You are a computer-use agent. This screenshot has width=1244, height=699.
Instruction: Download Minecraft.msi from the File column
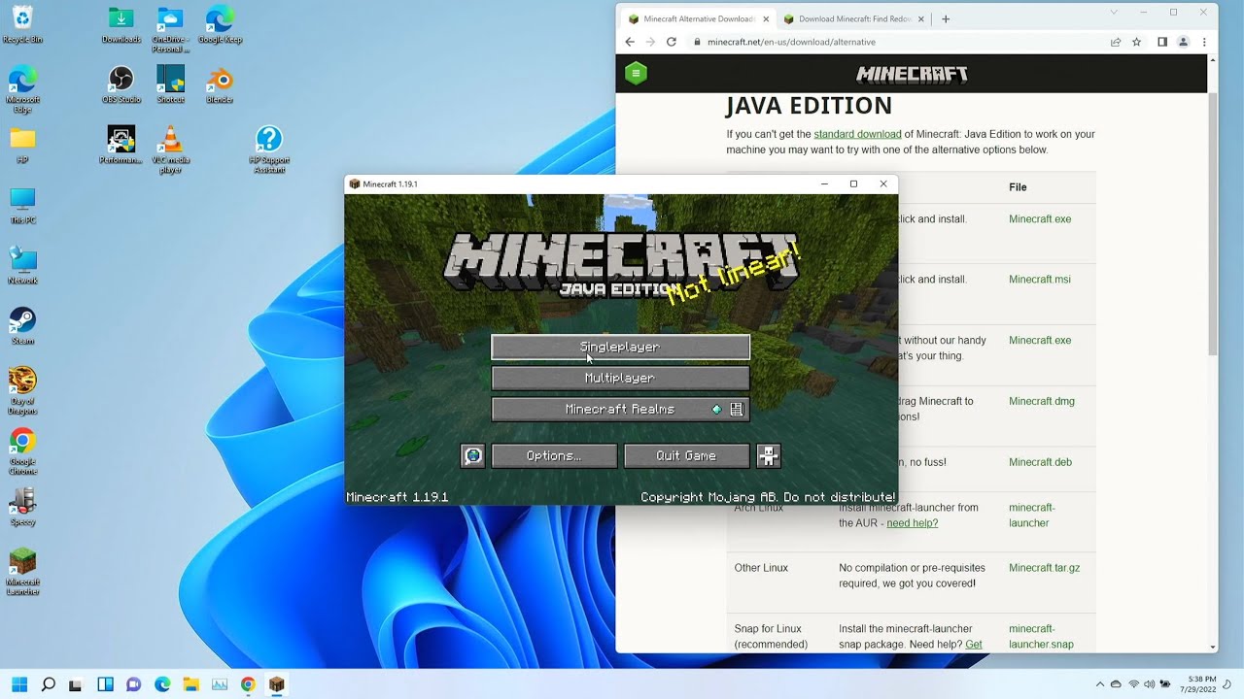pos(1040,280)
